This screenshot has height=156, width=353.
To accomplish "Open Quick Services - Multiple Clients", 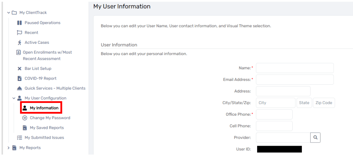I will pyautogui.click(x=55, y=88).
